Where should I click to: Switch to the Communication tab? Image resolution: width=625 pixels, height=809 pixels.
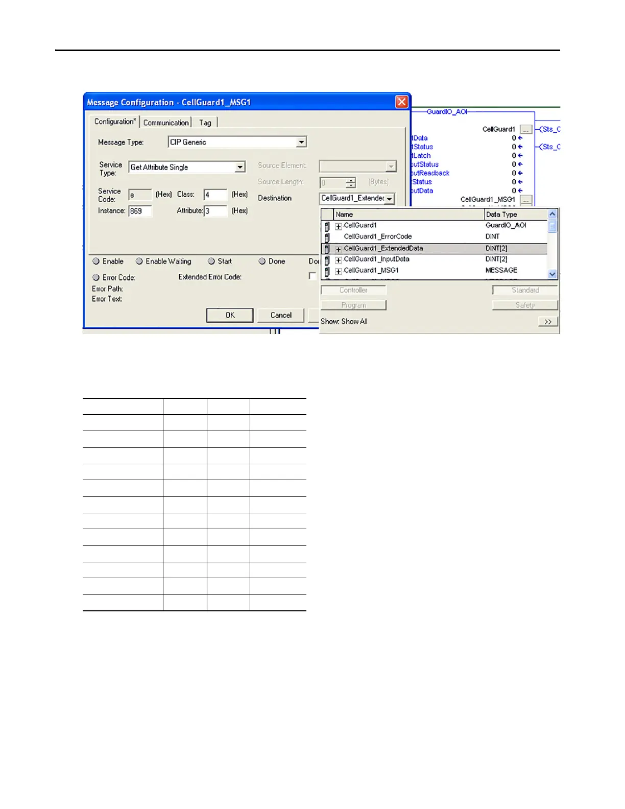click(166, 123)
